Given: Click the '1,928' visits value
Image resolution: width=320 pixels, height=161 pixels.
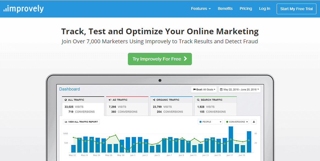Looking at the screenshot, I should point(201,107).
